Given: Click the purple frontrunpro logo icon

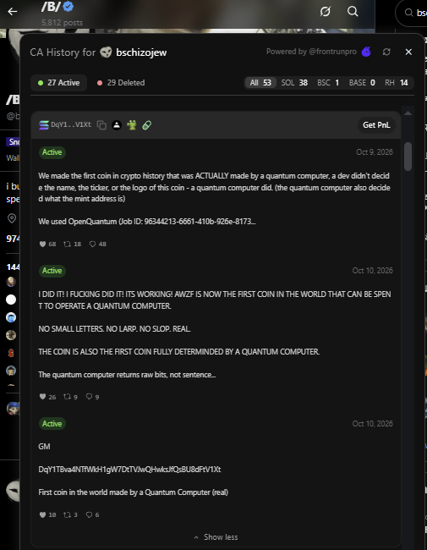Looking at the screenshot, I should (366, 52).
